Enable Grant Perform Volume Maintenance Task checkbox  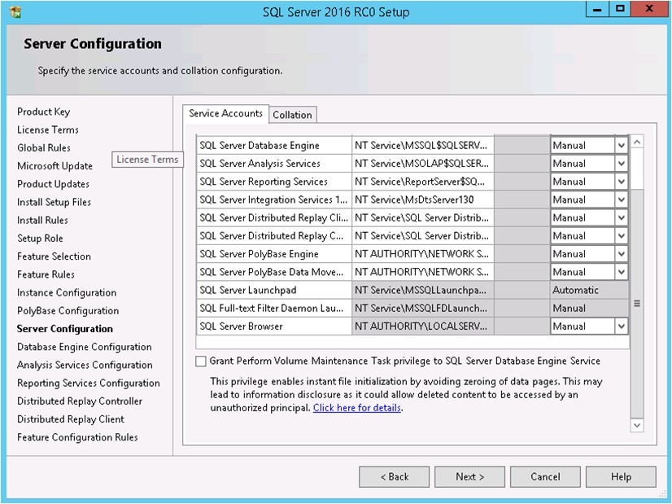pyautogui.click(x=201, y=362)
